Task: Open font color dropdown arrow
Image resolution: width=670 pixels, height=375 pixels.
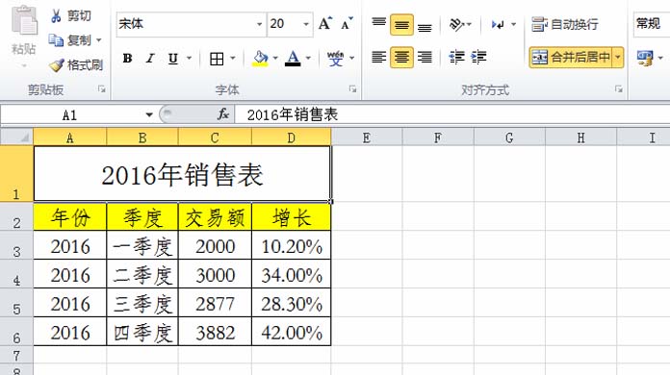Action: [x=308, y=58]
